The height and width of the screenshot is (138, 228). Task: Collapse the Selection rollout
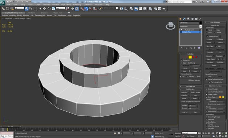tap(190, 54)
